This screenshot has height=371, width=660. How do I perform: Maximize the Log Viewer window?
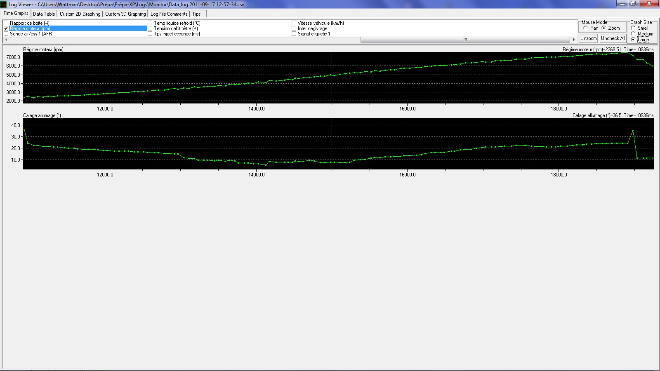[x=633, y=3]
